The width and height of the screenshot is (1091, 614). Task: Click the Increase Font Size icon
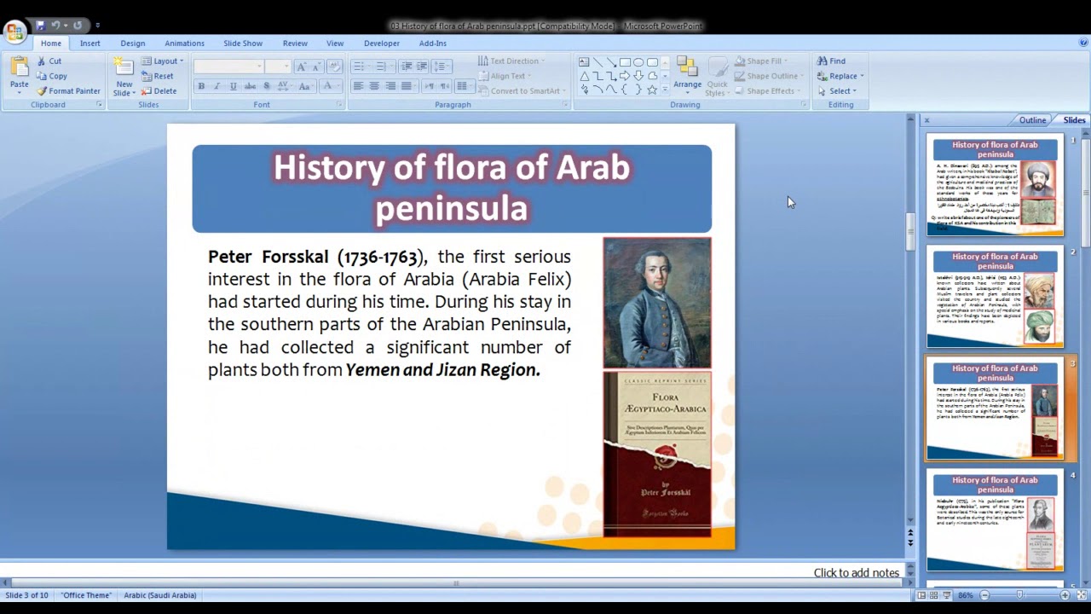pyautogui.click(x=302, y=67)
